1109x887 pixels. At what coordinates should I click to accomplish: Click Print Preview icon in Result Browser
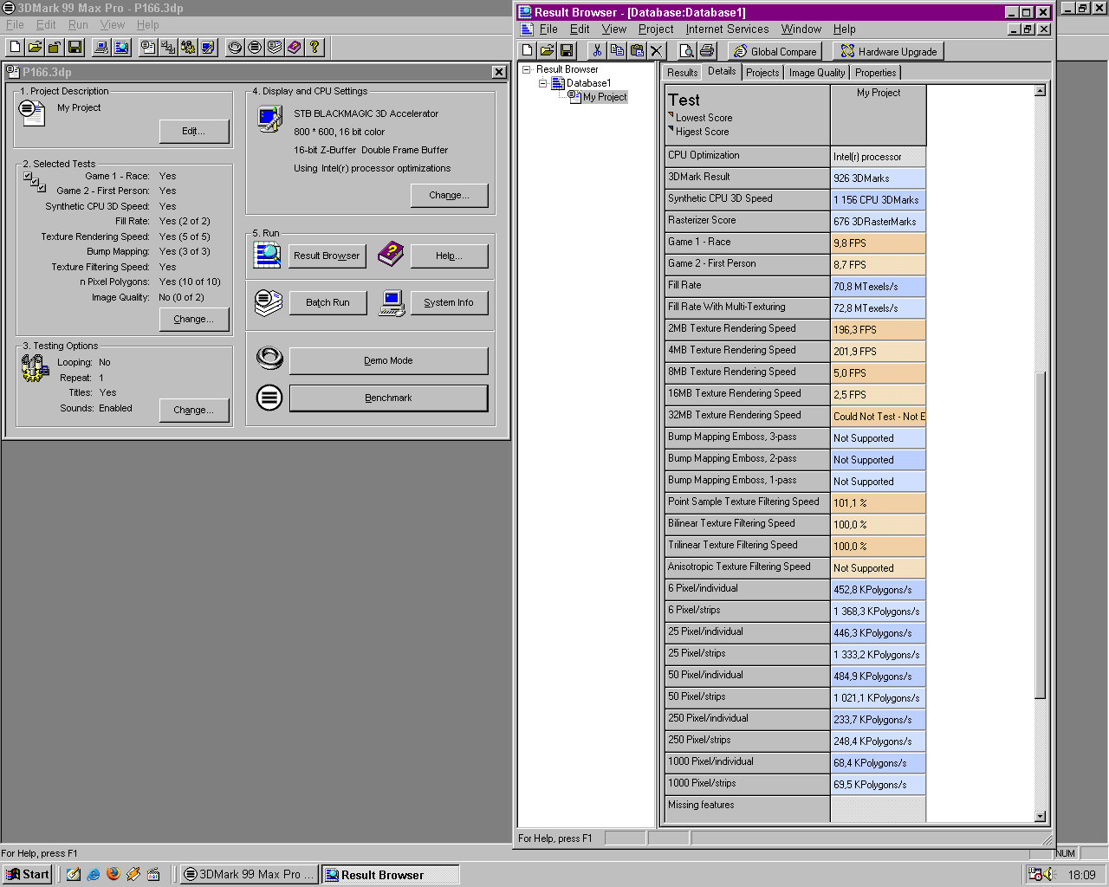pyautogui.click(x=686, y=51)
